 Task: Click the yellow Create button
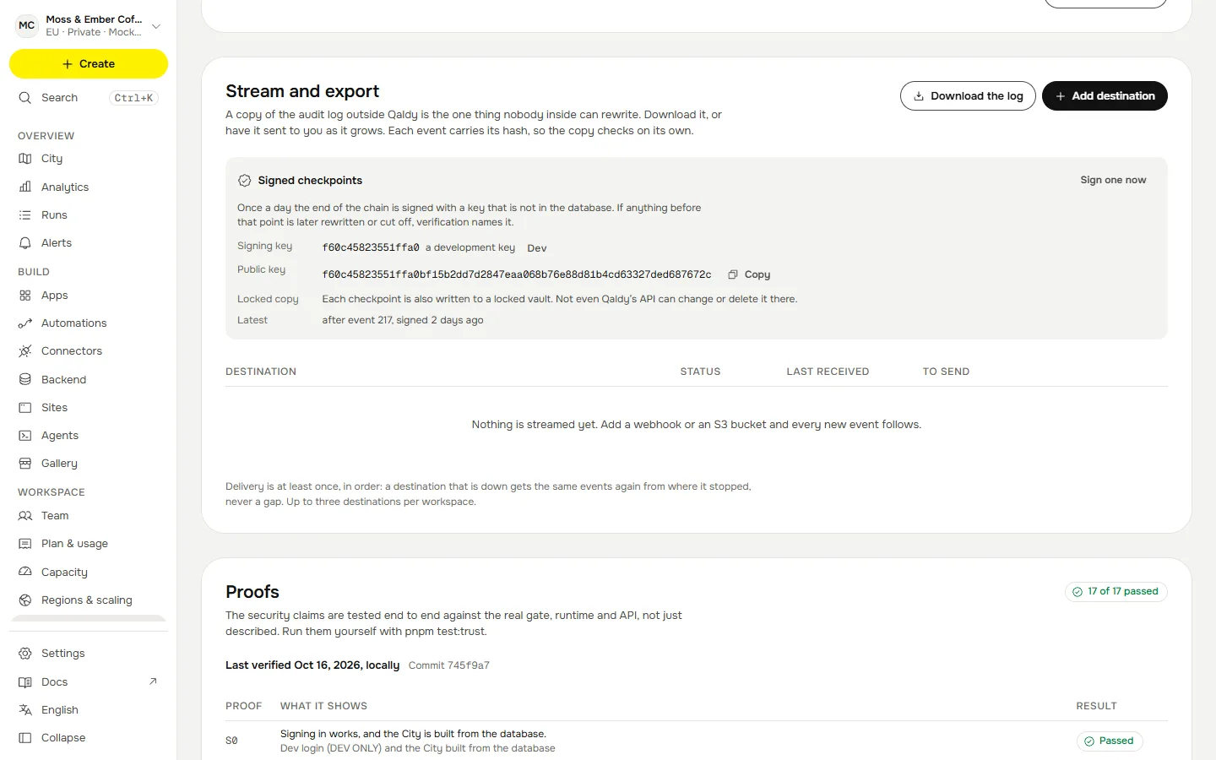[x=89, y=64]
